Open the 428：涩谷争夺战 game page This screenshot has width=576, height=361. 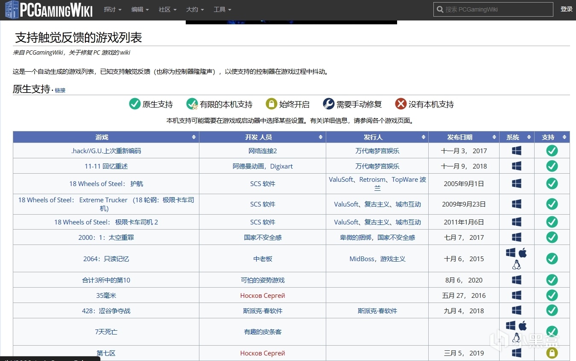point(106,311)
